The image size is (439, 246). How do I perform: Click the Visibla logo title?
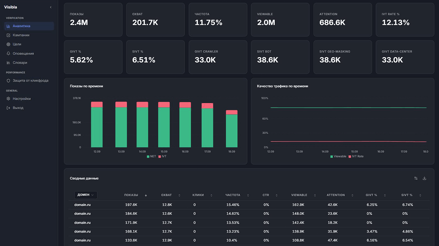tap(11, 7)
